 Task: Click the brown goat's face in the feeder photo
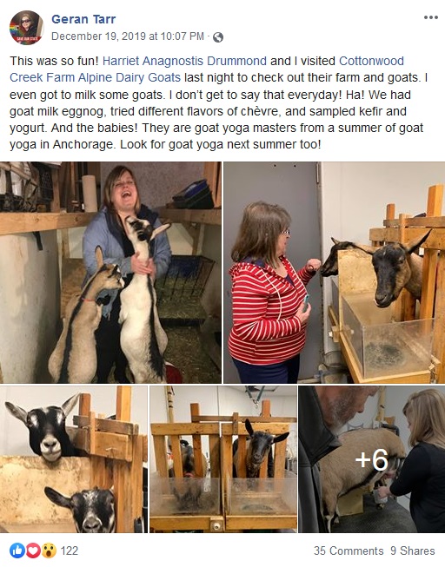click(x=392, y=275)
